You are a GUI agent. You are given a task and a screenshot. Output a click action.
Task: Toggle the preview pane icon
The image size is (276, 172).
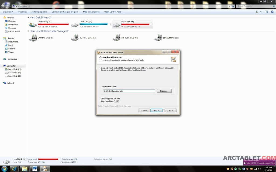click(x=266, y=12)
